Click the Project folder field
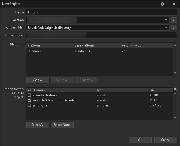The width and height of the screenshot is (180, 146). tap(102, 35)
